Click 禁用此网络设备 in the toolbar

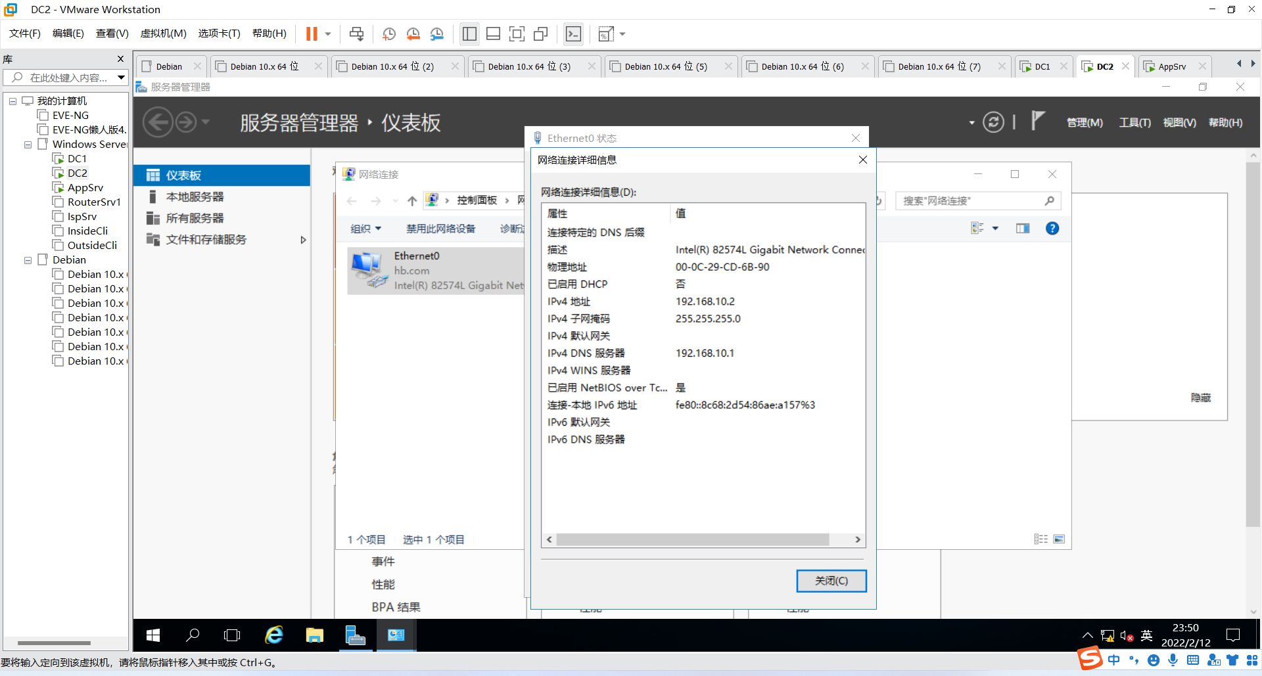point(440,229)
